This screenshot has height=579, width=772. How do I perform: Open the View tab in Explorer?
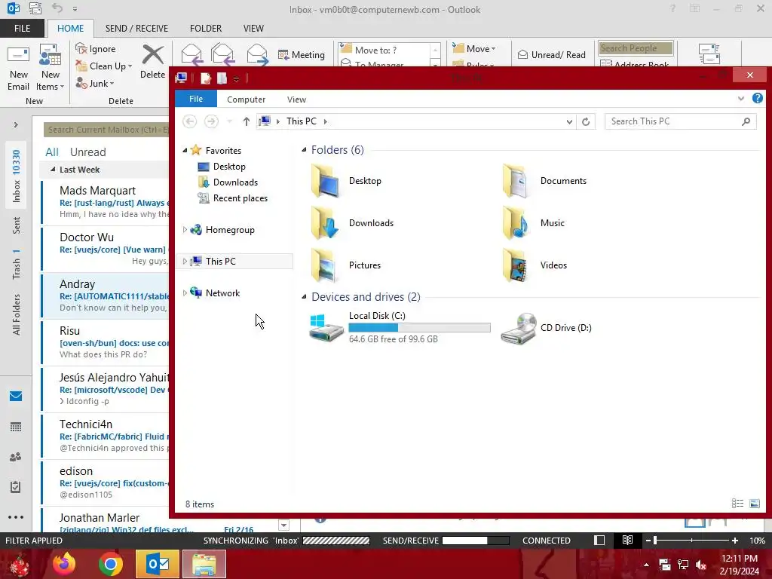296,100
